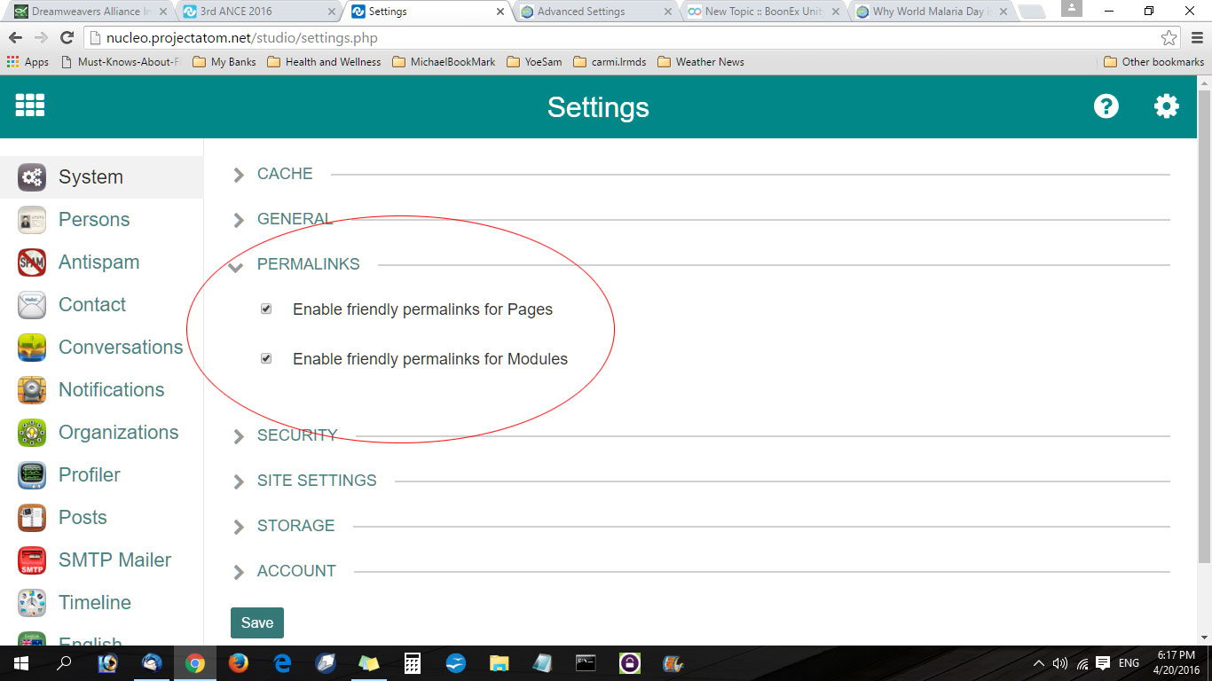The image size is (1212, 681).
Task: Click the SMTP Mailer icon
Action: coord(32,560)
